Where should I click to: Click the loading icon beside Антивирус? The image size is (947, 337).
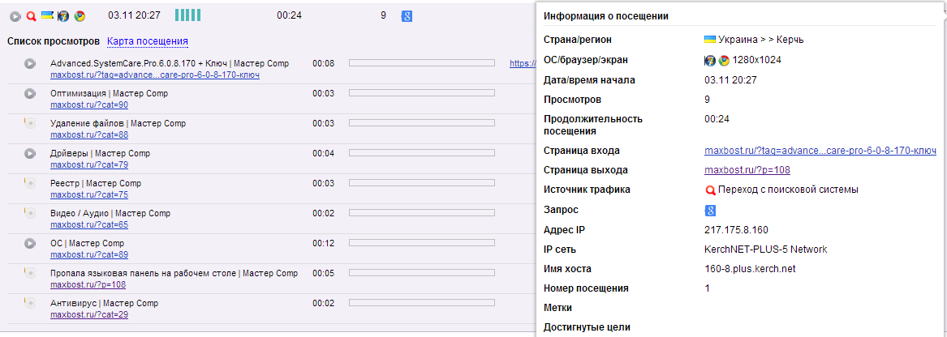pyautogui.click(x=30, y=303)
